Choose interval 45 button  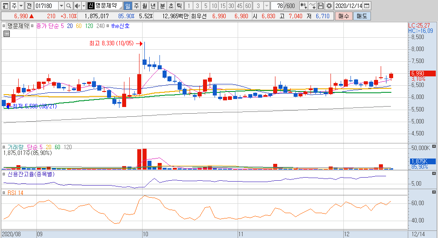(239, 6)
